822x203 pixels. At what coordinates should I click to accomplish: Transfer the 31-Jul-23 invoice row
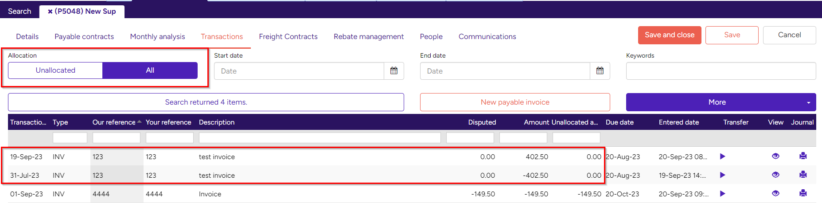[723, 175]
